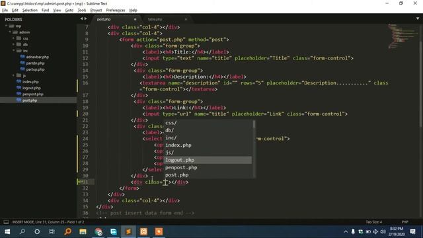Choose inc/ from autocomplete list

208,138
